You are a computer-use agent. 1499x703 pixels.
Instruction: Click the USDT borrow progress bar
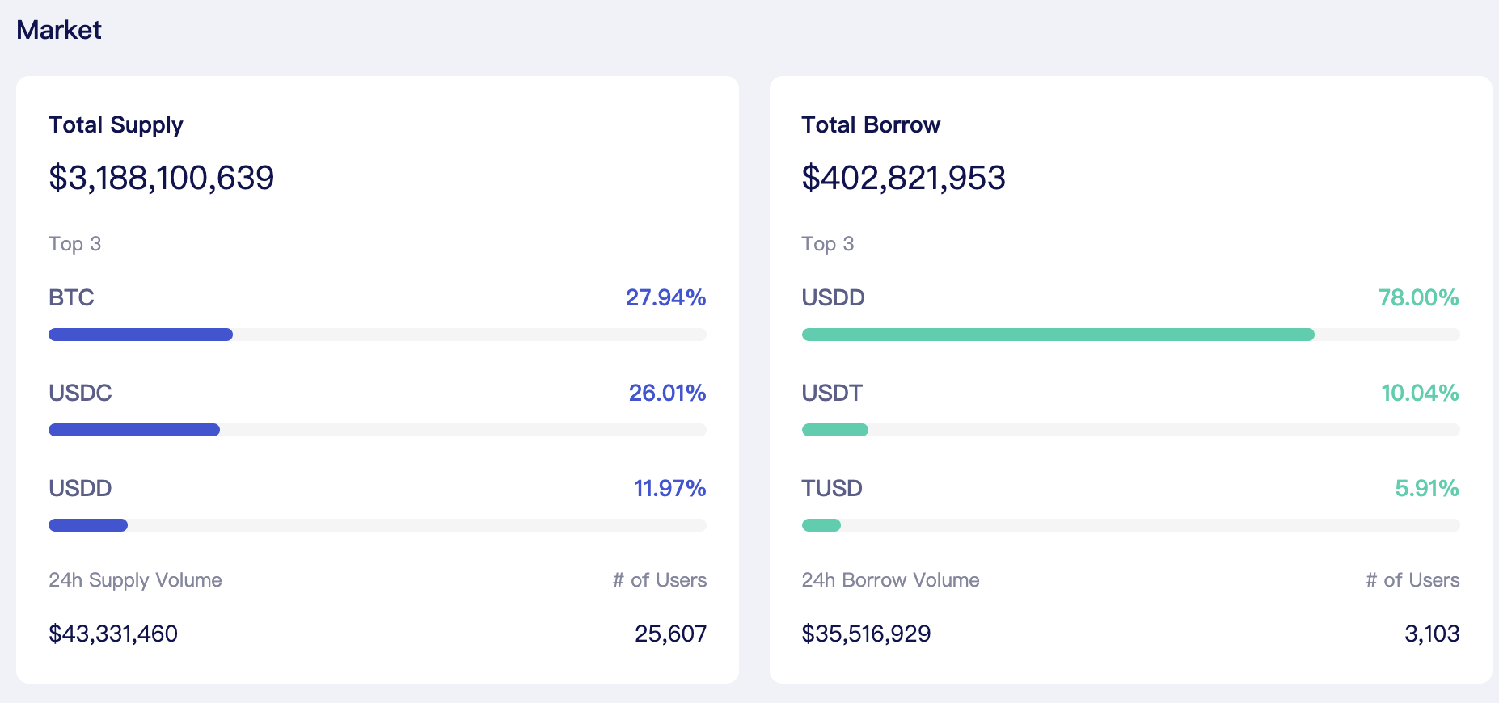point(1130,430)
